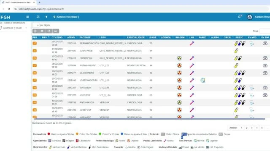Sort table by PACIENTE column
Screen dimensions: 270x151
click(x=85, y=37)
